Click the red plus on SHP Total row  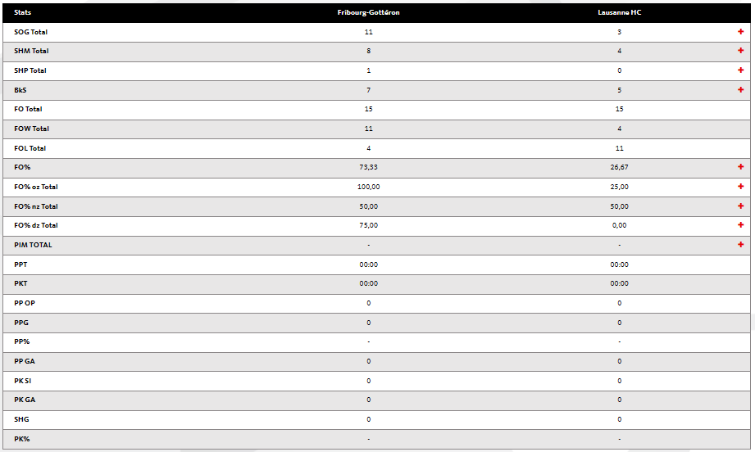[740, 70]
